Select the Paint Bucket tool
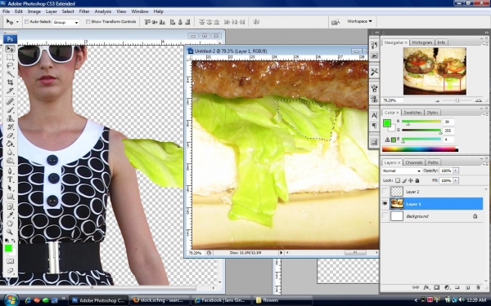491x306 pixels. 10,144
